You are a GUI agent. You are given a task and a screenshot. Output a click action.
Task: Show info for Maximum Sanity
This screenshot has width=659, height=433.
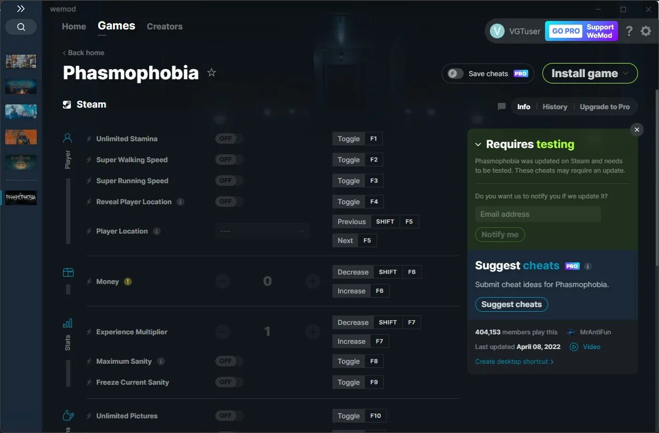161,361
